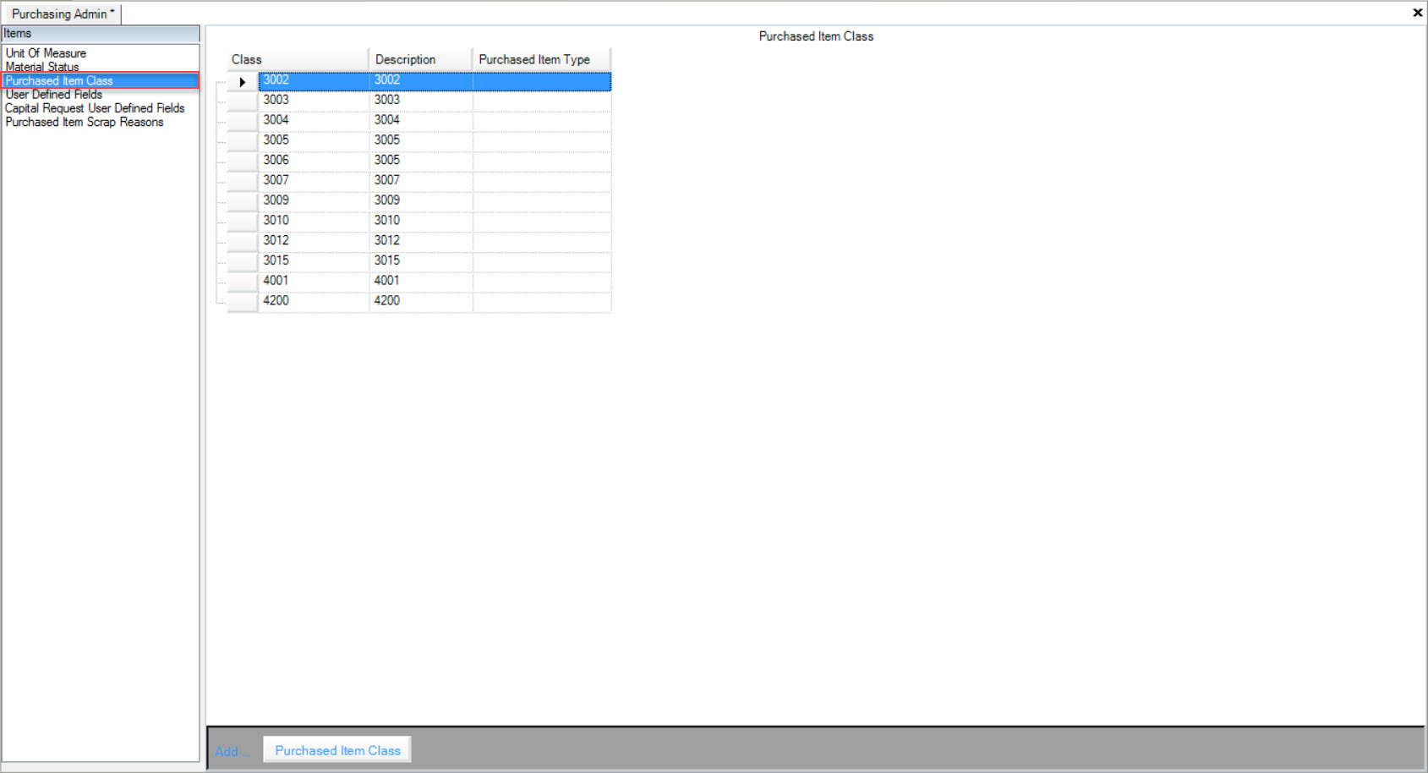Click Description cell 4200

pos(421,301)
